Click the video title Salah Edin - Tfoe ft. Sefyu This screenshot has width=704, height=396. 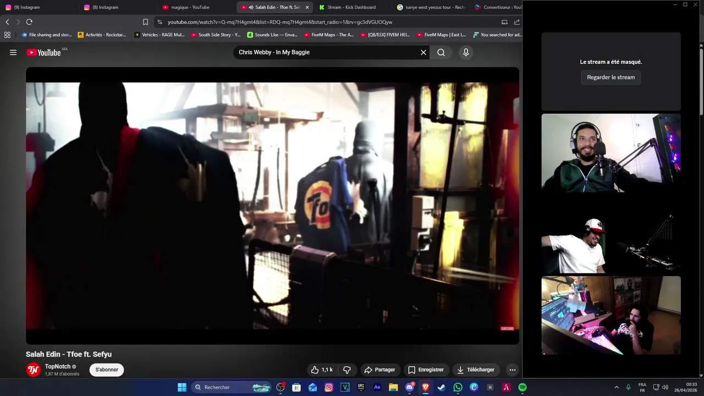point(69,354)
